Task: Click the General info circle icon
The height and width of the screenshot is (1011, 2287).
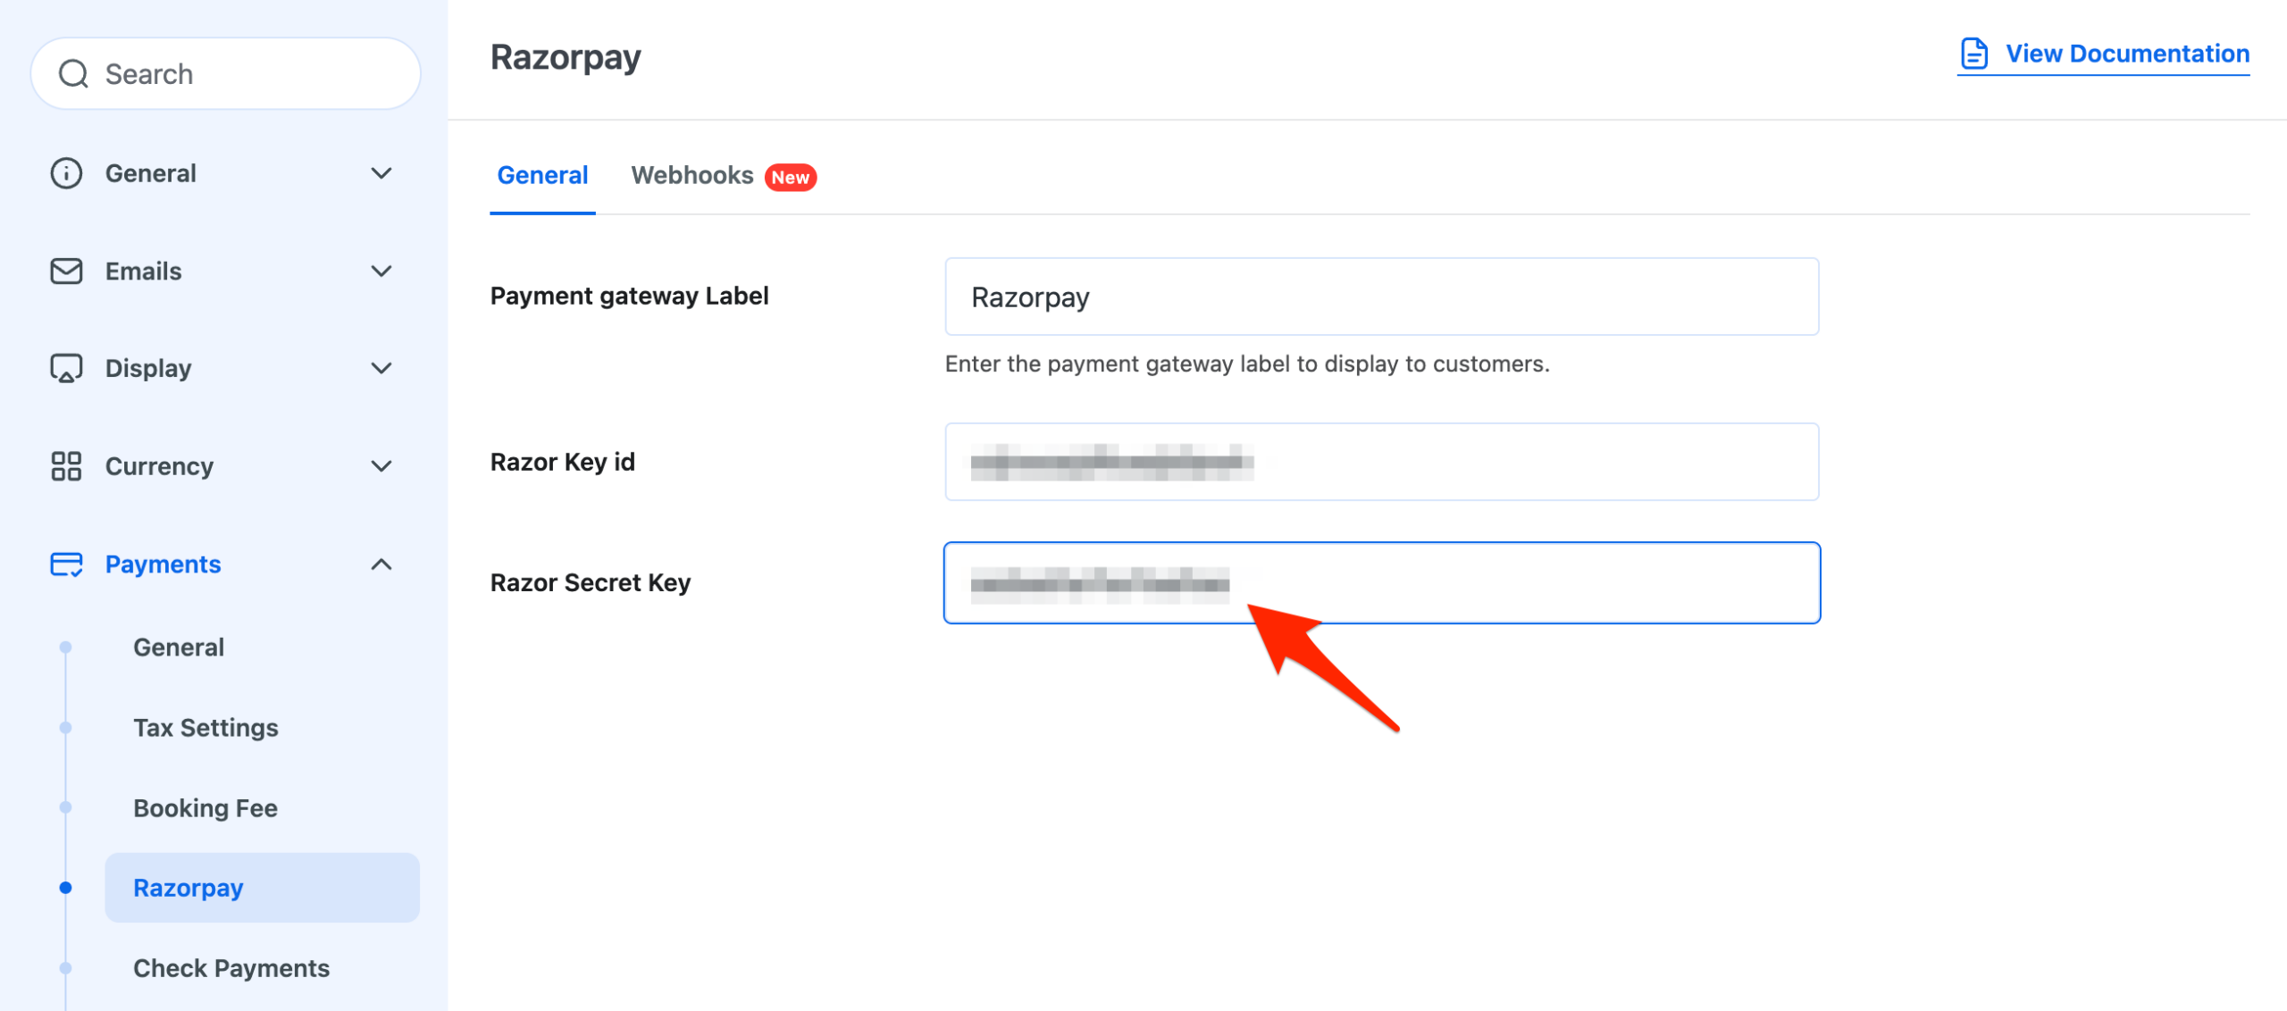Action: (x=66, y=173)
